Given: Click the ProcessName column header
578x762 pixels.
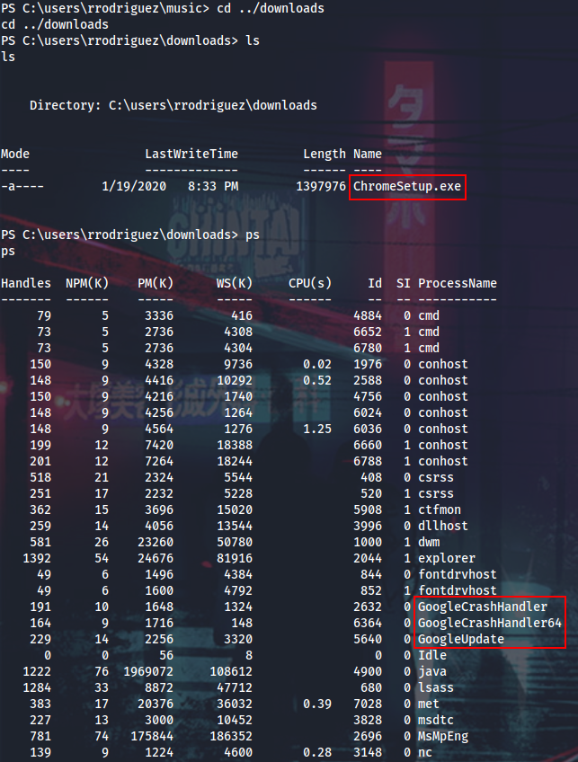Looking at the screenshot, I should point(457,283).
